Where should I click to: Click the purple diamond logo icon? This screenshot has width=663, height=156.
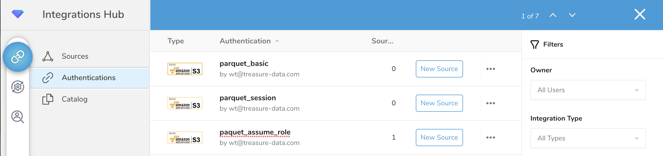pyautogui.click(x=18, y=14)
